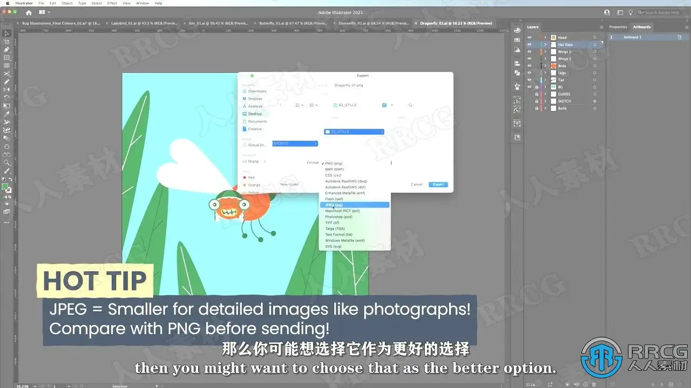Select the Rectangle tool
691x388 pixels.
[x=7, y=58]
